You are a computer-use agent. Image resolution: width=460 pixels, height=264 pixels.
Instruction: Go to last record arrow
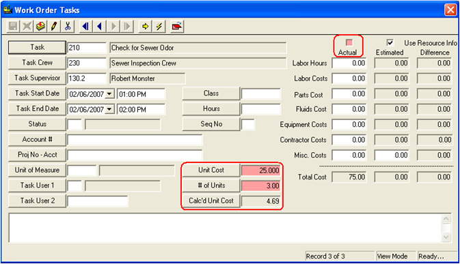pyautogui.click(x=126, y=27)
